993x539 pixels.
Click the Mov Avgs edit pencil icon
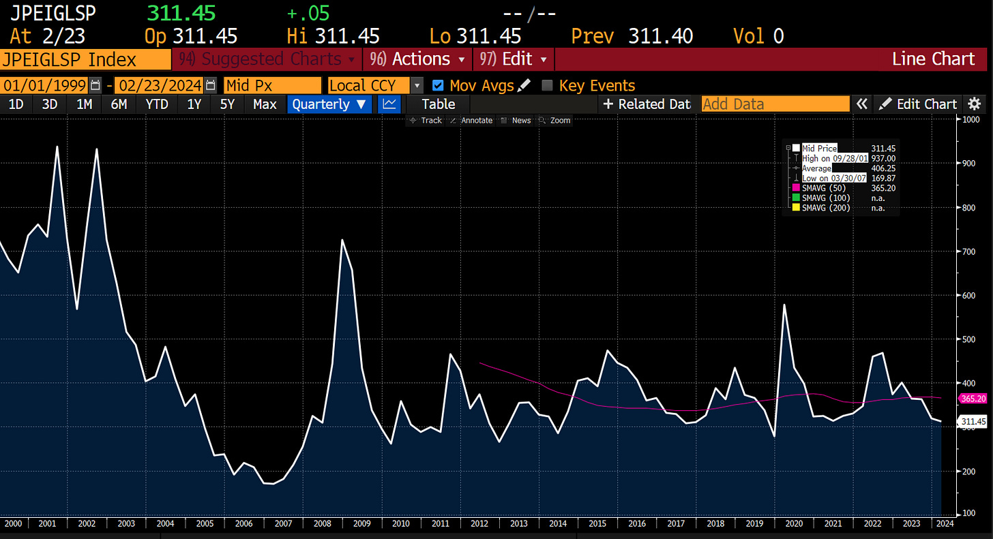(524, 85)
